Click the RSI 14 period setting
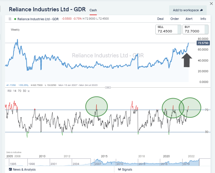Viewport: 215px width, 173px height. (x=15, y=91)
